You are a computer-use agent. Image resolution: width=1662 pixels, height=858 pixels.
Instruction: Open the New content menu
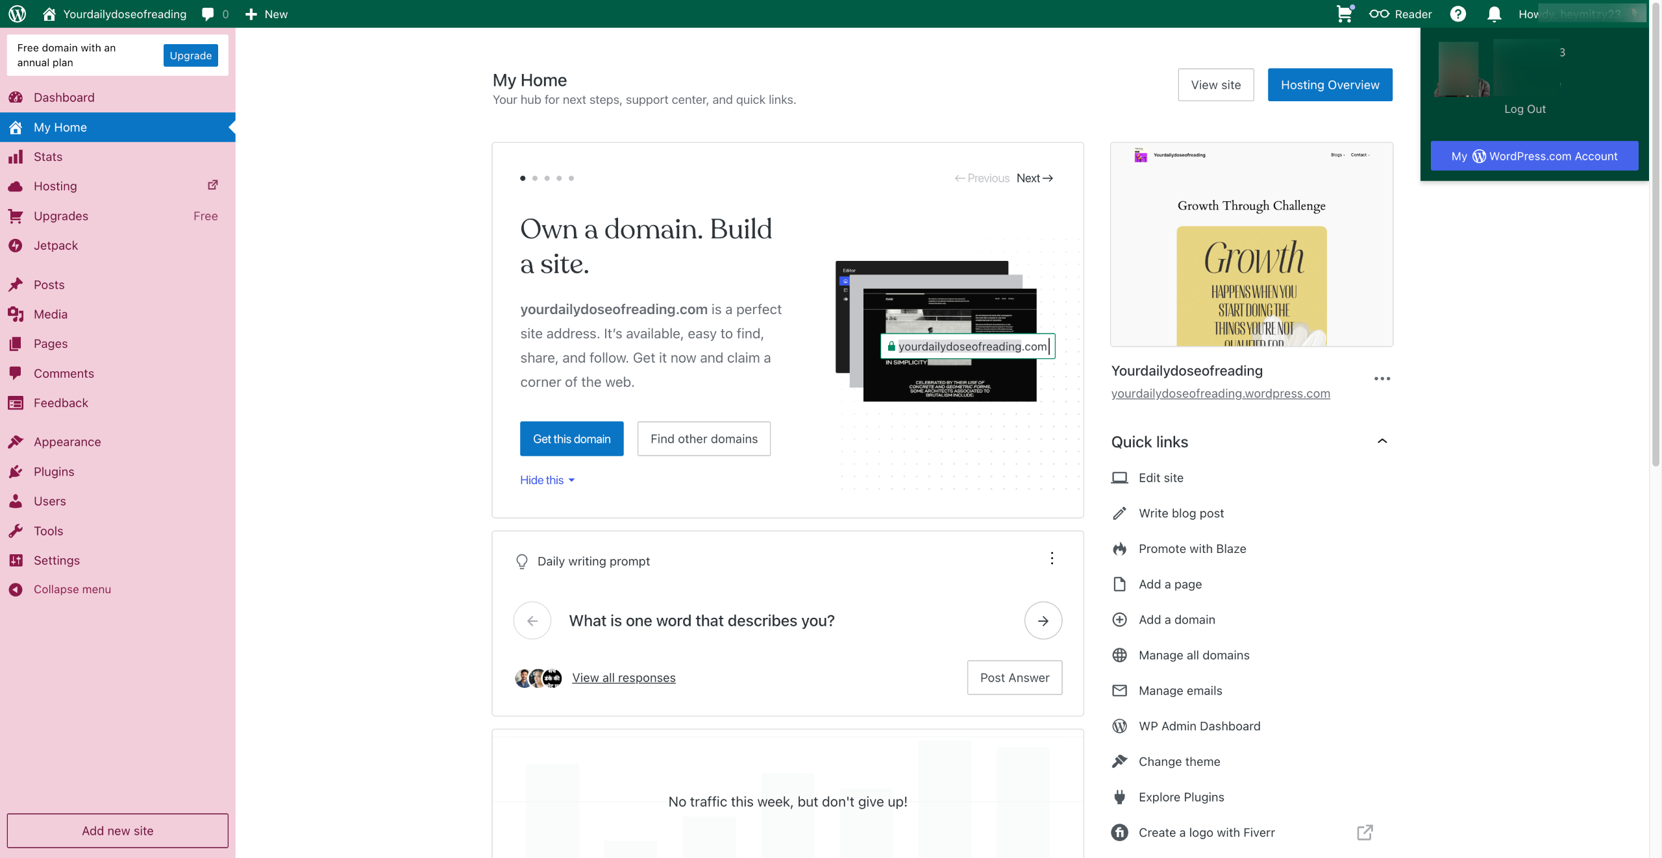point(267,14)
